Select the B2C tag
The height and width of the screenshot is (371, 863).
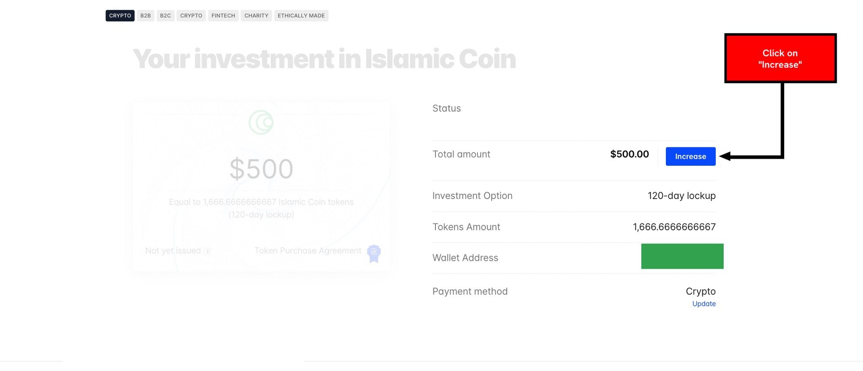pyautogui.click(x=165, y=16)
